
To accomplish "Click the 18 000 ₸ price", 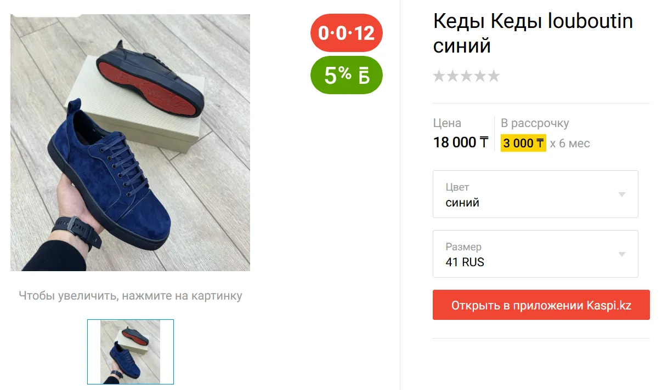I will (x=460, y=142).
